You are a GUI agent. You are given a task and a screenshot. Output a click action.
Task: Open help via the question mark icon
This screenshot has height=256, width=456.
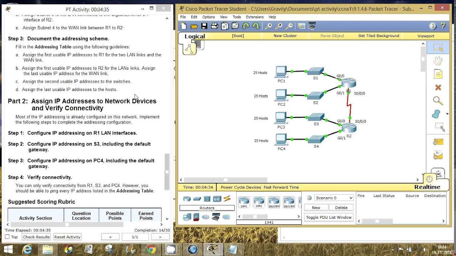(443, 26)
